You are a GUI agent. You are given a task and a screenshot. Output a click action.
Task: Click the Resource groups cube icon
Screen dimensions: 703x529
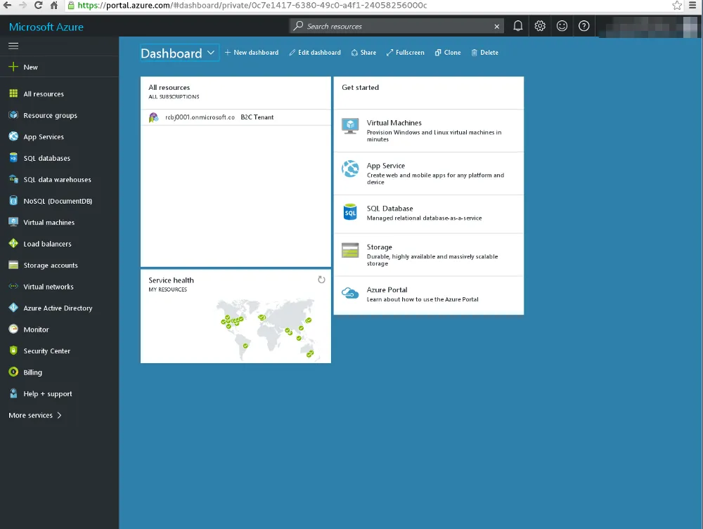[13, 115]
